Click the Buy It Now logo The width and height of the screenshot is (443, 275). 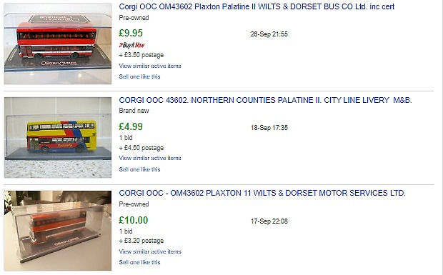point(131,45)
